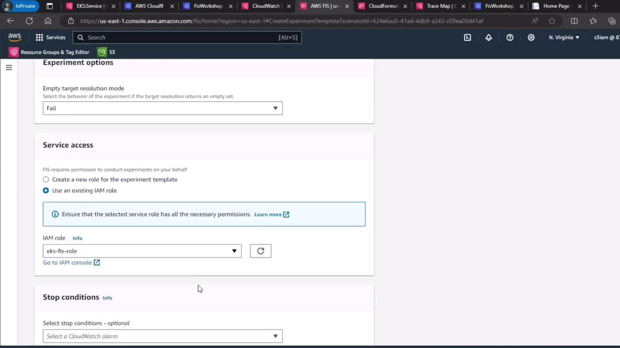The height and width of the screenshot is (348, 620).
Task: Expand the side navigation hamburger menu
Action: coord(9,68)
